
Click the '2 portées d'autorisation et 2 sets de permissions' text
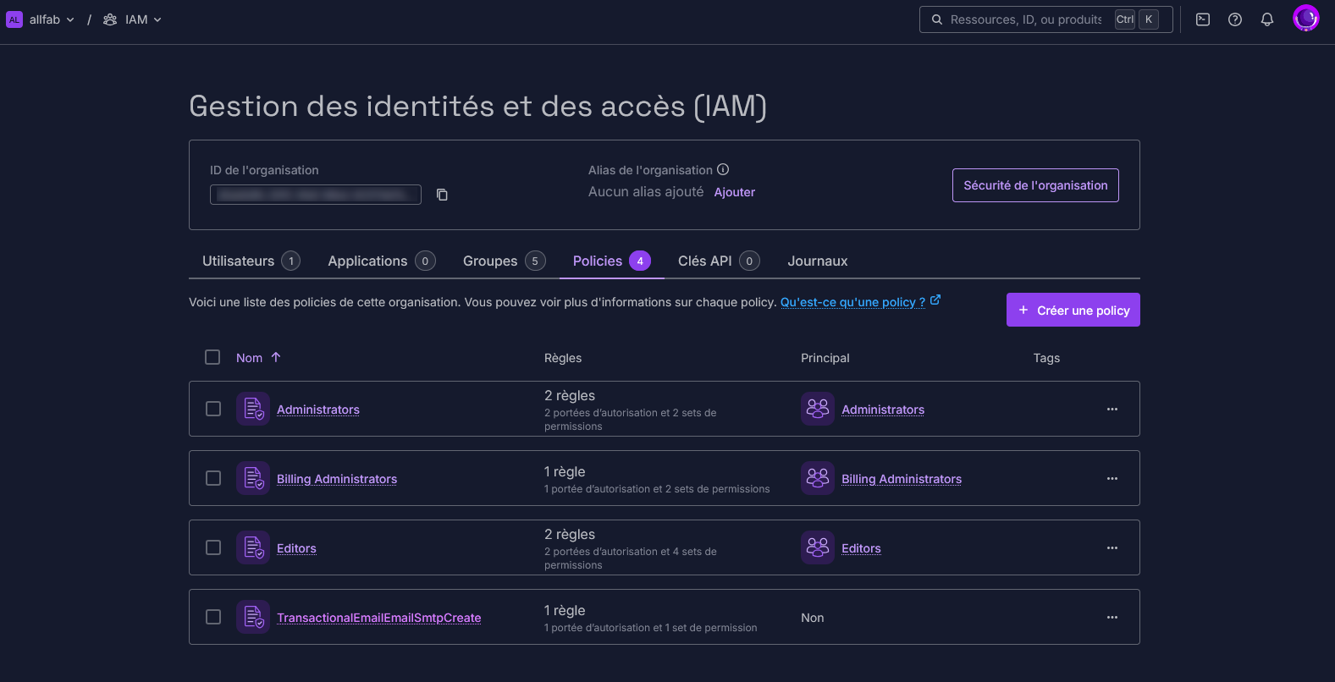631,420
